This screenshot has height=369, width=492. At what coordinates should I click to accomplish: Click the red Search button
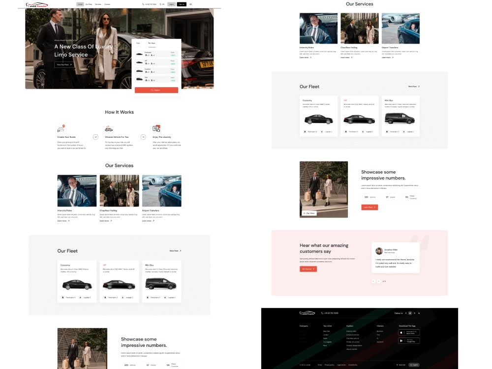click(156, 90)
